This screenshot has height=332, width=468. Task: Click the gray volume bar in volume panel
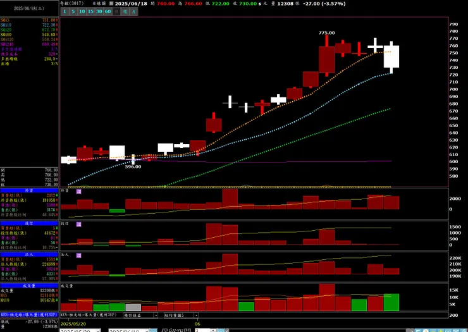coord(133,307)
